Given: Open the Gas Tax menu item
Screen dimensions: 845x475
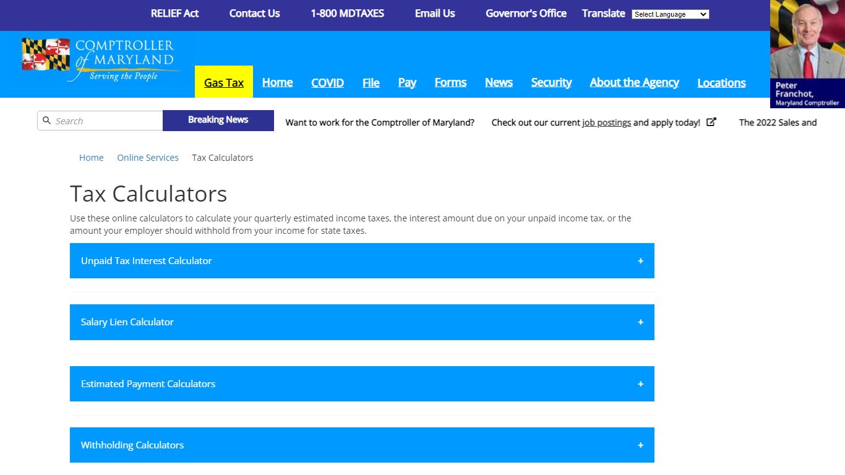Looking at the screenshot, I should (x=224, y=82).
